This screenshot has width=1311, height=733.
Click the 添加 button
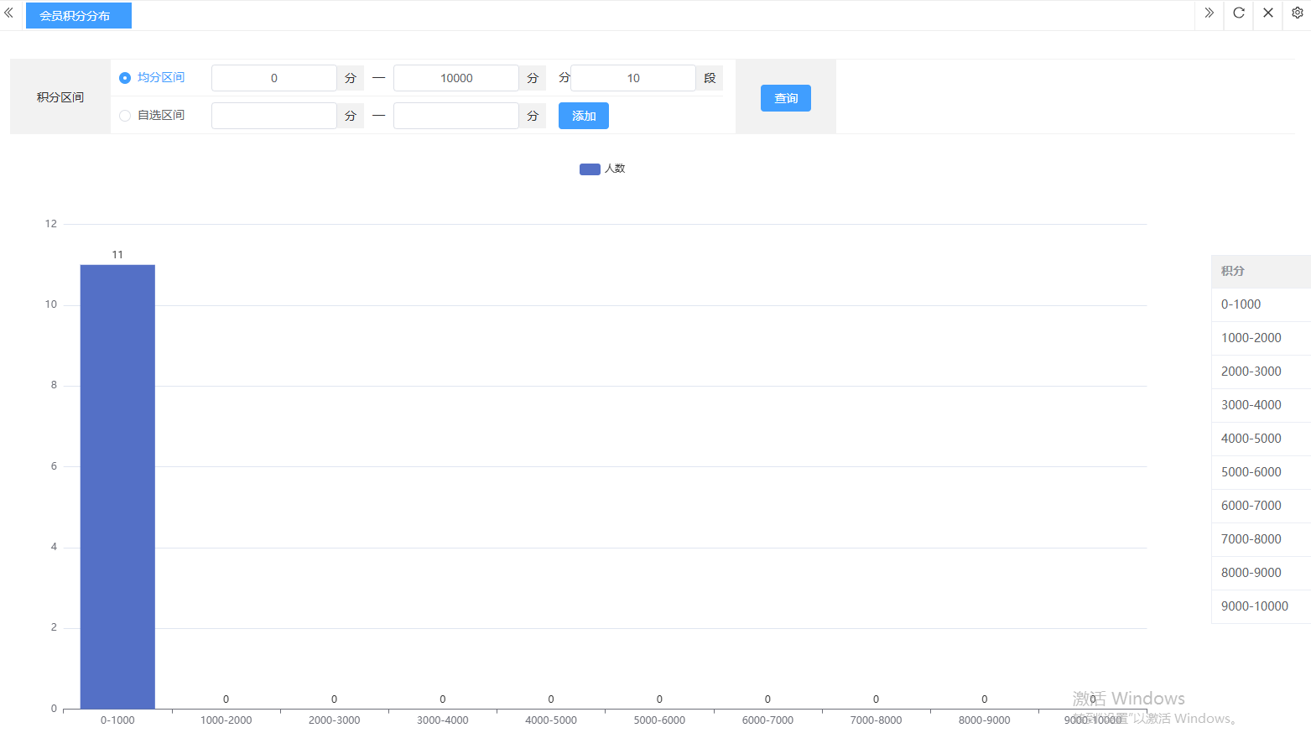pos(583,116)
